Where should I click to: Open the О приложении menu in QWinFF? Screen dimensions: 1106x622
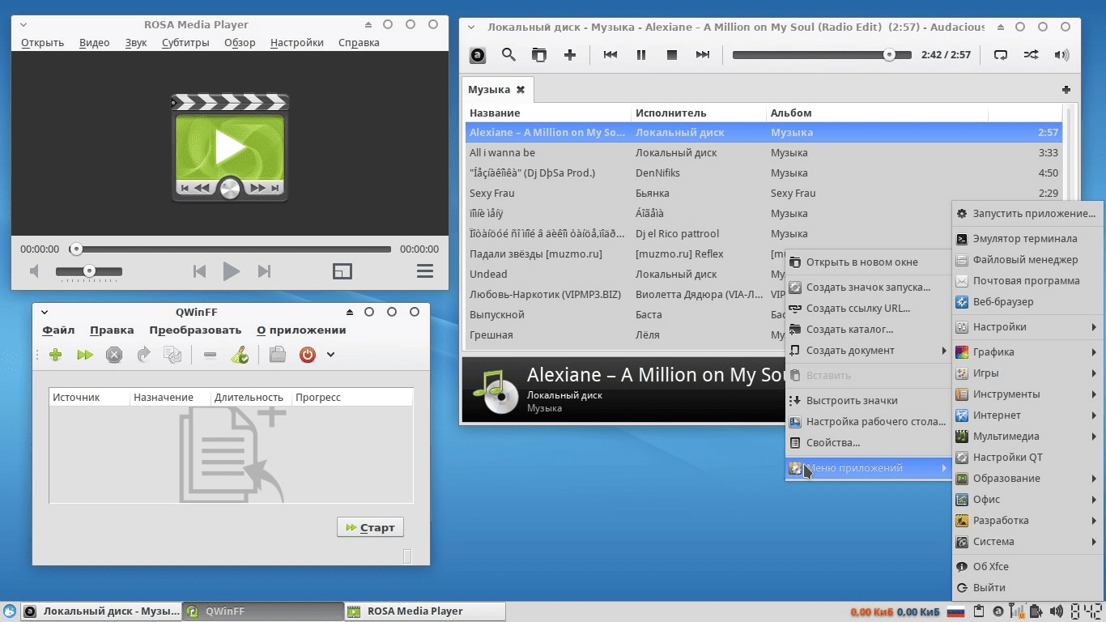(x=301, y=330)
